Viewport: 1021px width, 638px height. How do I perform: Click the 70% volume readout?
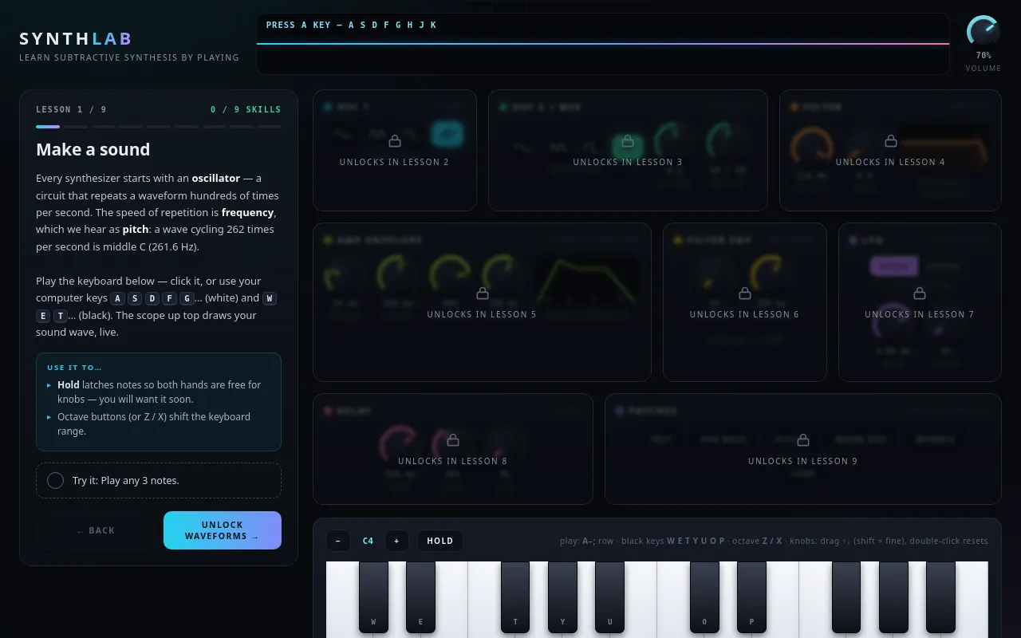click(x=984, y=56)
